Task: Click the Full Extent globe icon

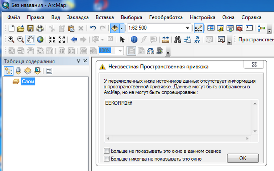Action: [40, 39]
